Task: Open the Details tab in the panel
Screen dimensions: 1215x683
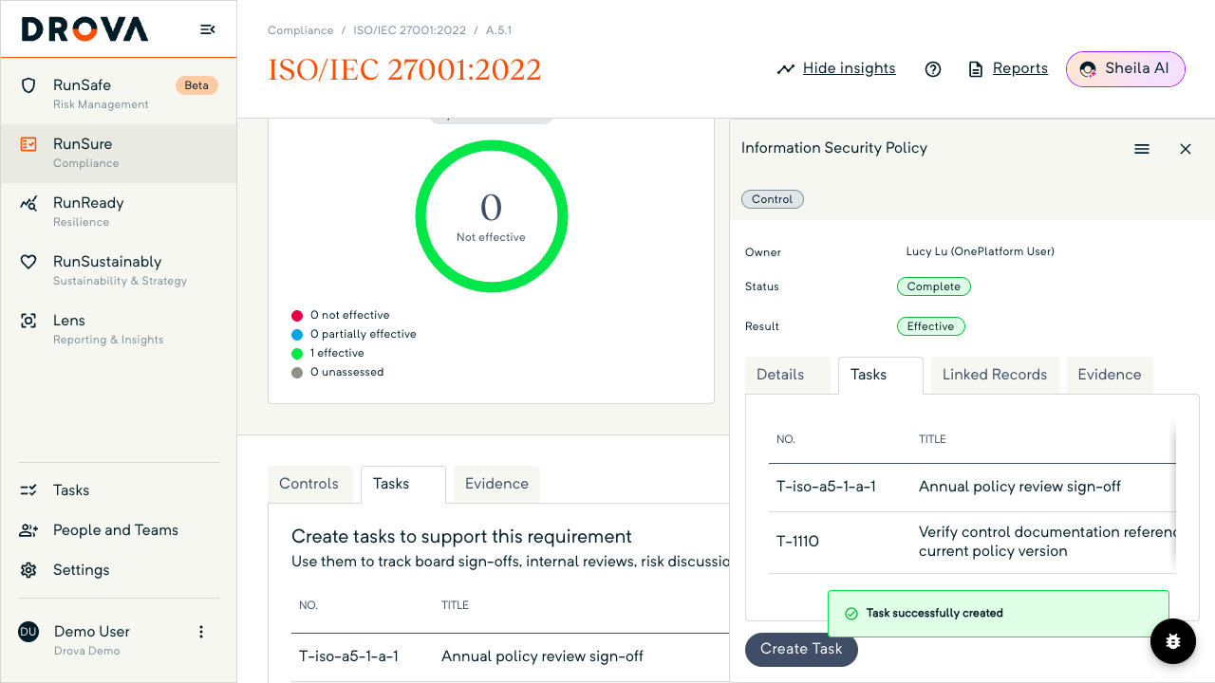Action: [787, 375]
